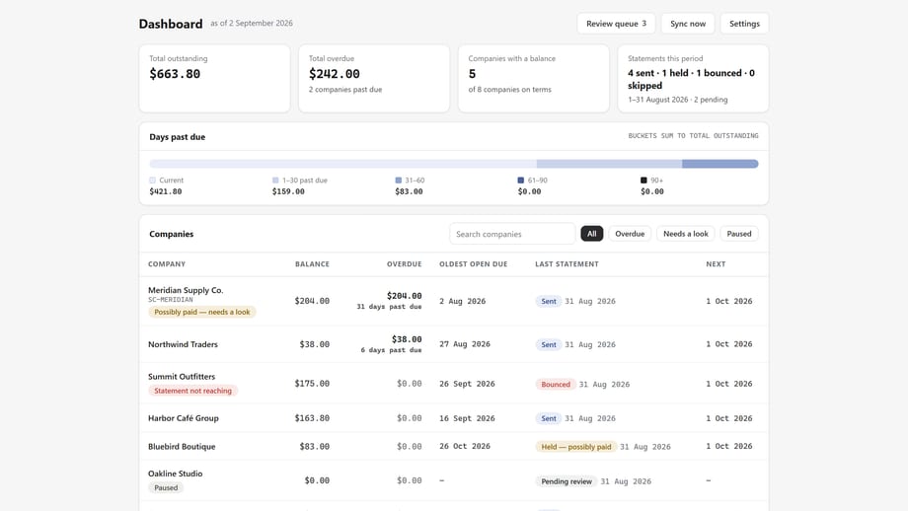Click '6 days past due' text
Viewport: 908px width, 511px height.
391,350
